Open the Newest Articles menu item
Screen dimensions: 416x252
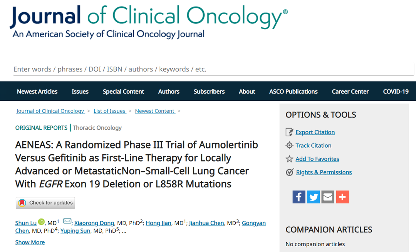[x=37, y=92]
